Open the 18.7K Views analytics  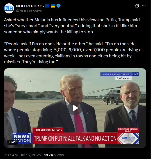pos(54,155)
